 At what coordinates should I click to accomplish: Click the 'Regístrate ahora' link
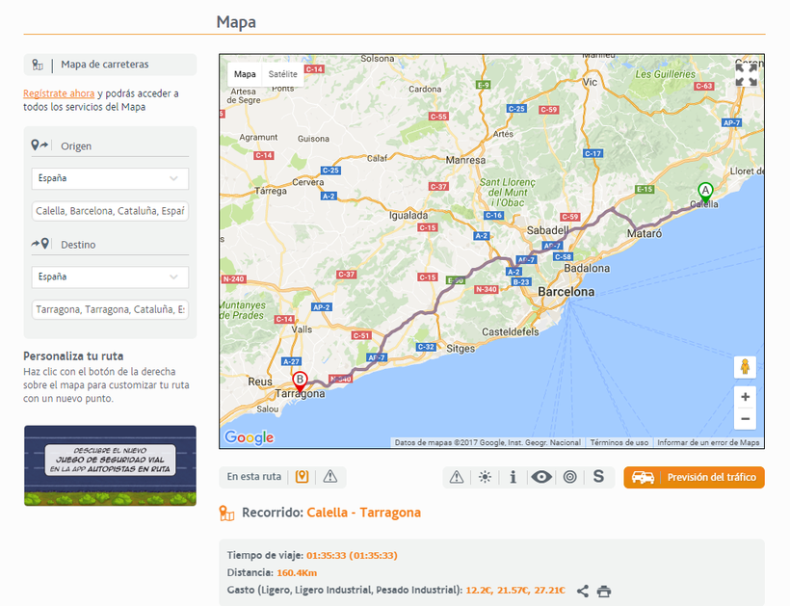click(59, 93)
